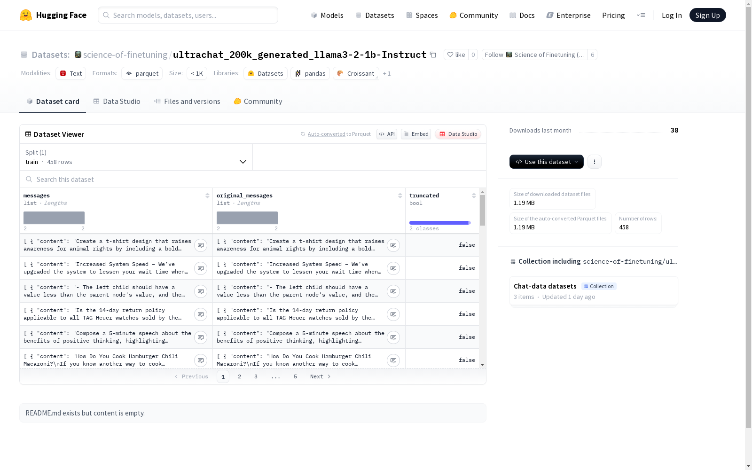752x470 pixels.
Task: Click the Datasets stack icon beside the title
Action: pyautogui.click(x=24, y=55)
